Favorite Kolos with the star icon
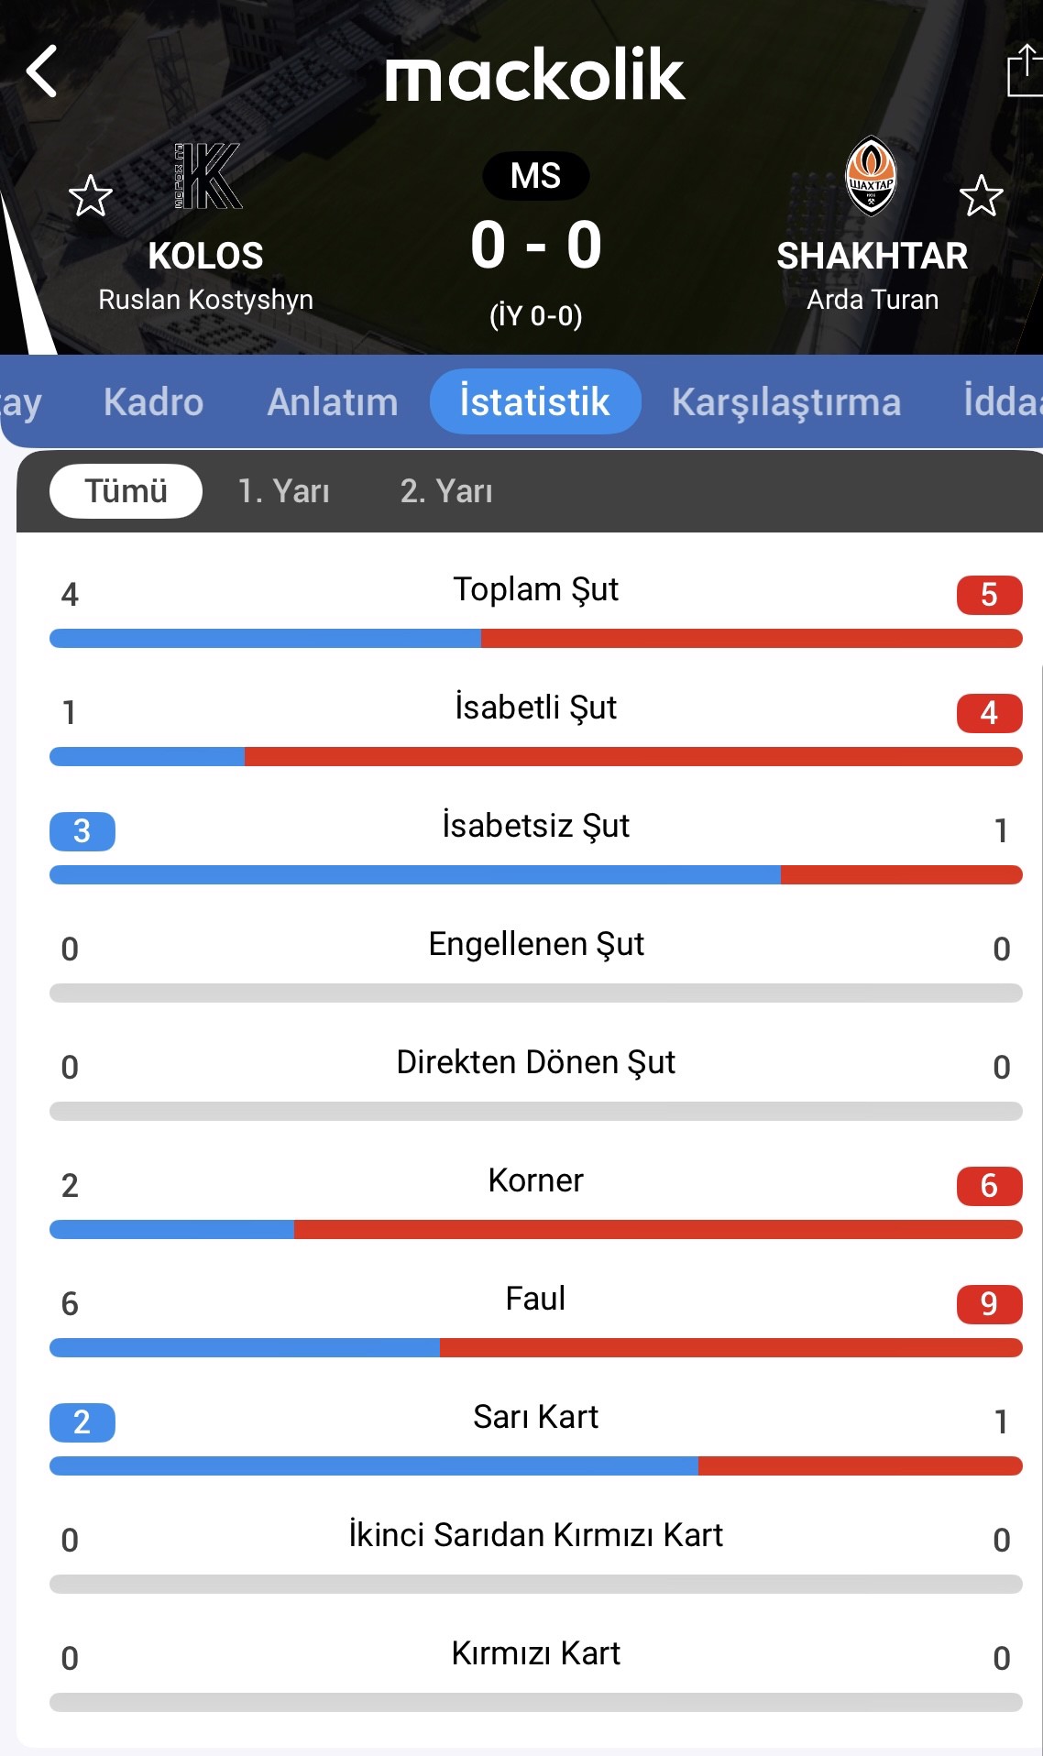 91,196
